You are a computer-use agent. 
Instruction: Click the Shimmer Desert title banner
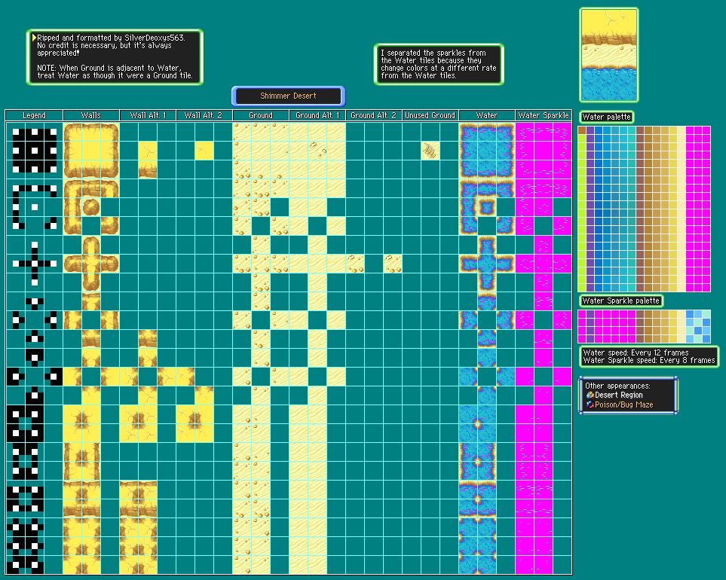point(289,96)
